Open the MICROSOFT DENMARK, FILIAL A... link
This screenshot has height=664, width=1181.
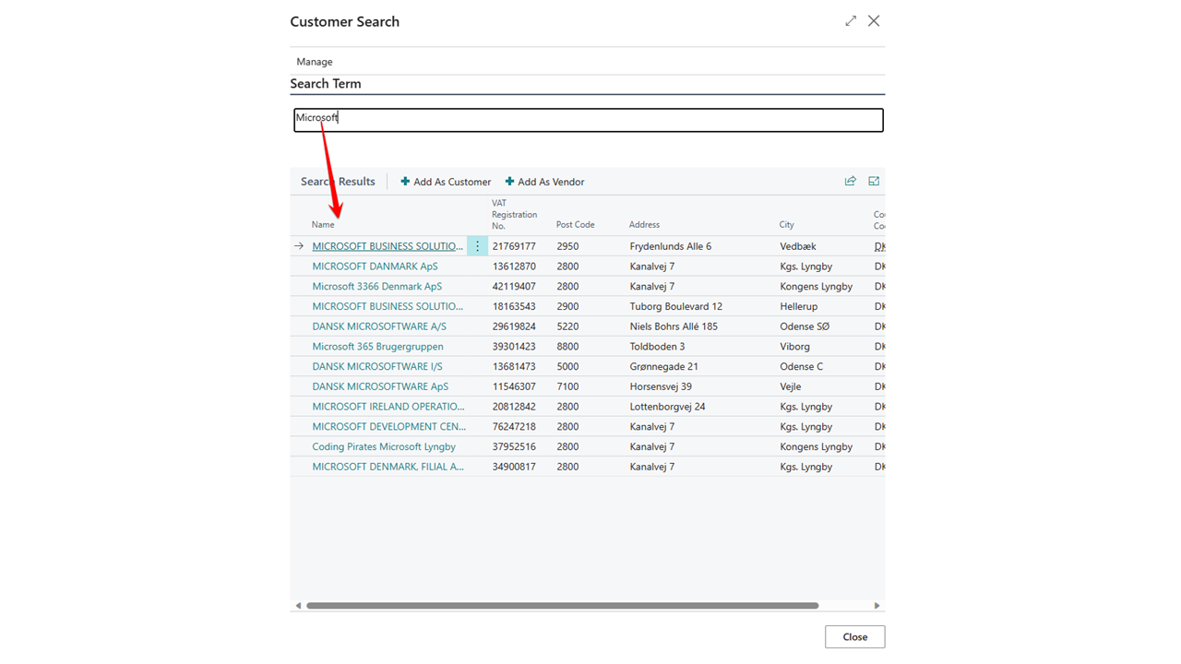[388, 467]
